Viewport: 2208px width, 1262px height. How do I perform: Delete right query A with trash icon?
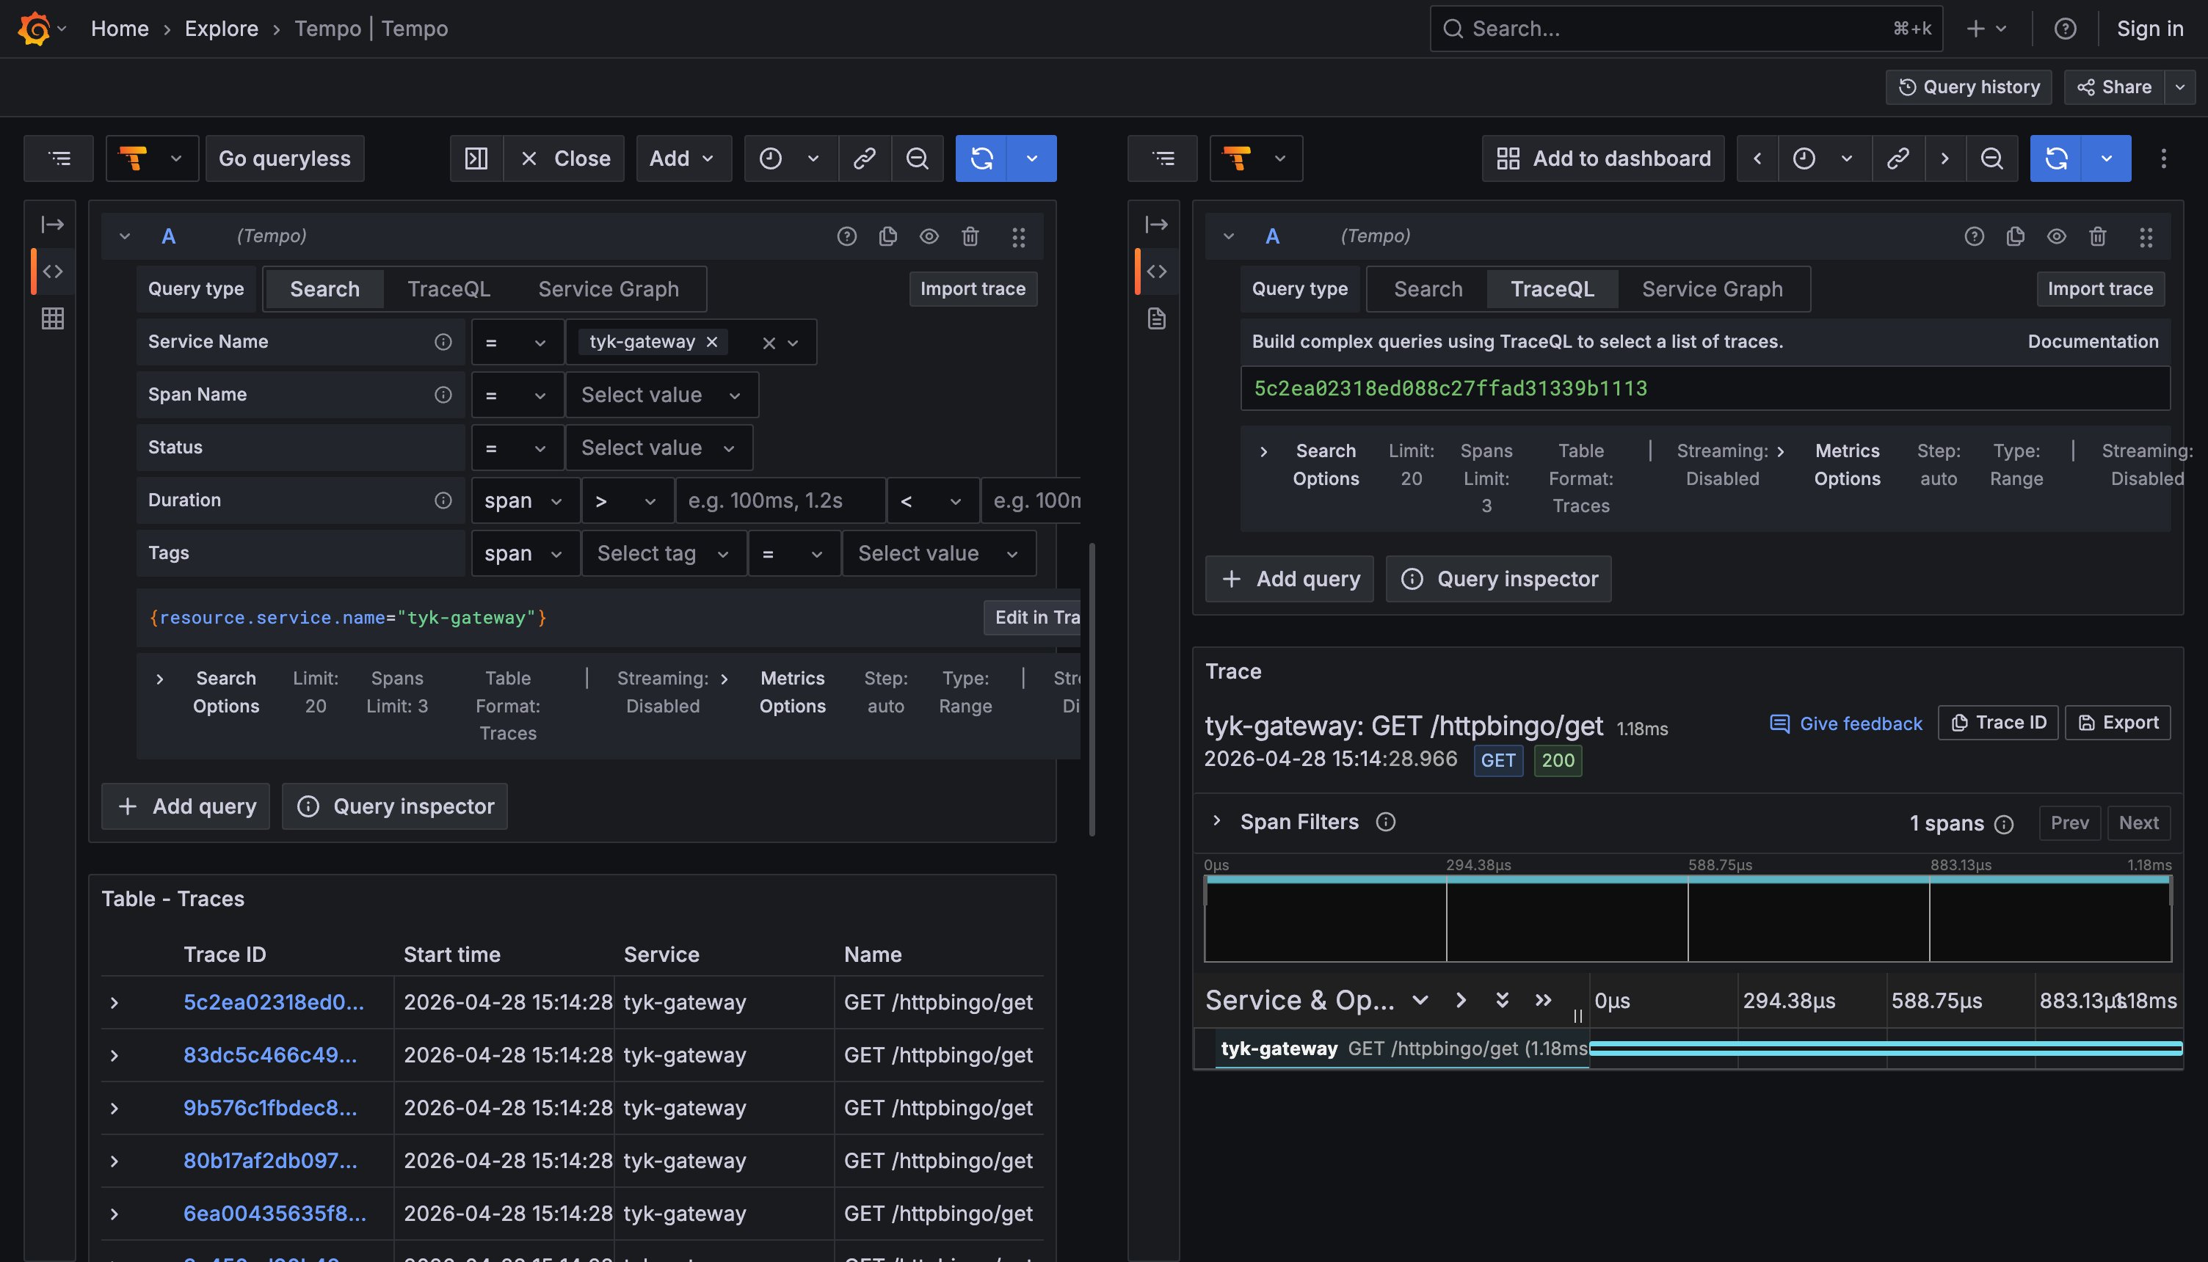[x=2097, y=236]
